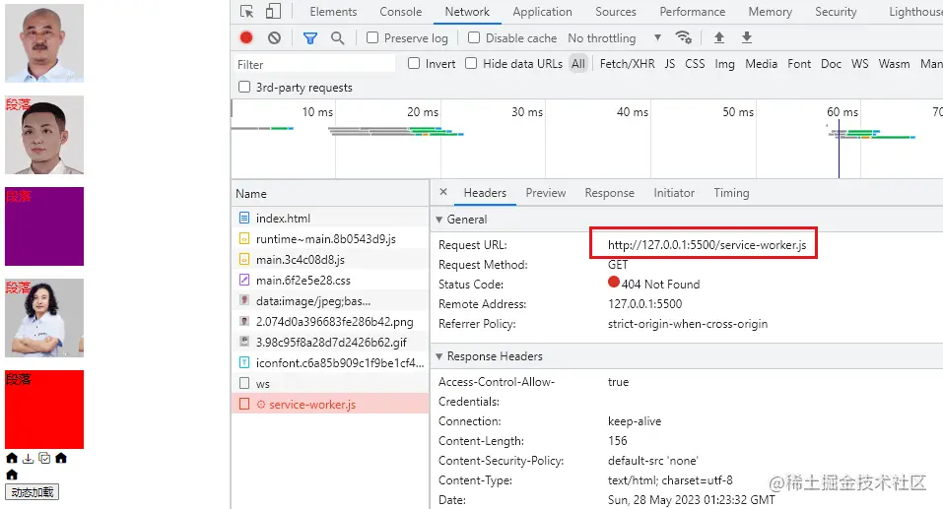The width and height of the screenshot is (943, 509).
Task: Filter requests by Wasm
Action: 894,64
